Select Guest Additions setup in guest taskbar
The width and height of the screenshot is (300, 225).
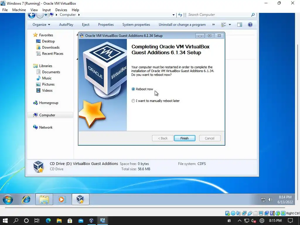[80, 199]
